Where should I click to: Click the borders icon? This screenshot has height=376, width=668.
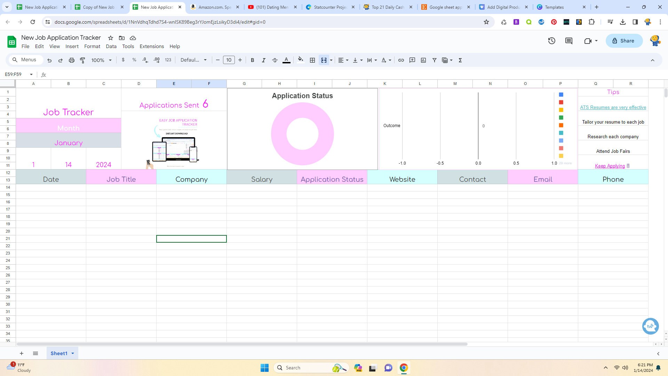point(312,60)
